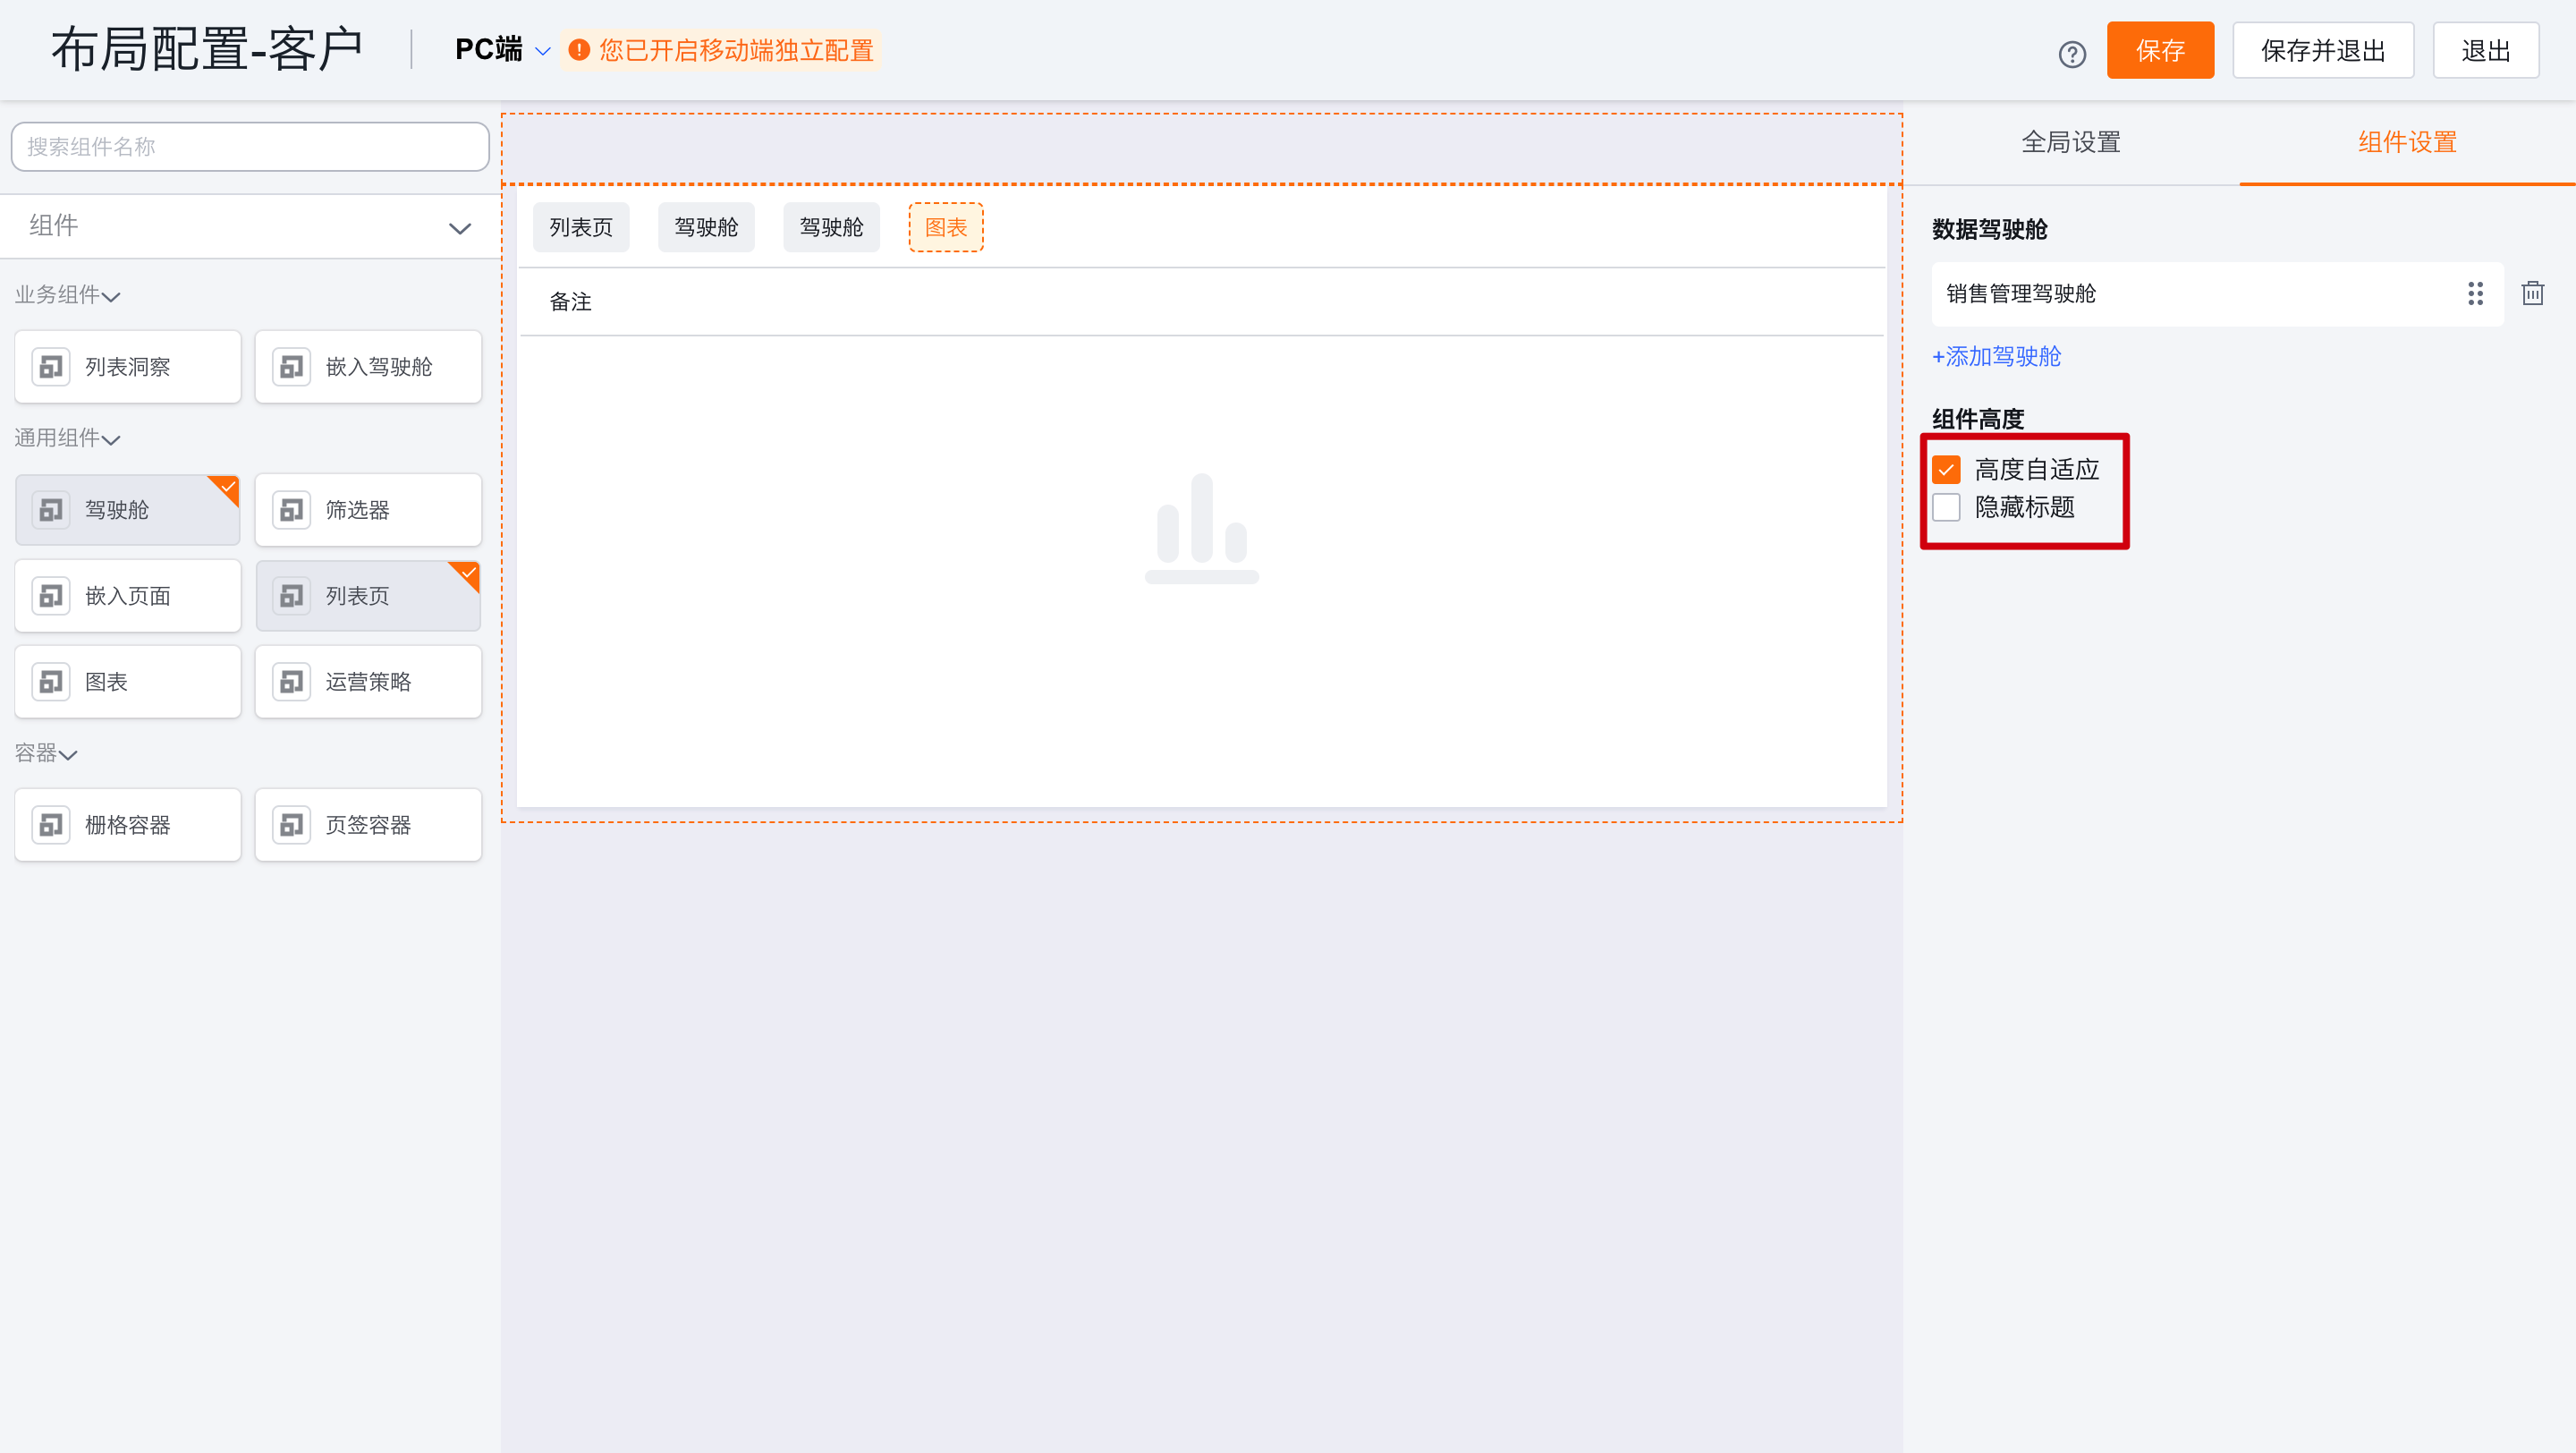Add the 运营策略 component
Viewport: 2576px width, 1453px height.
tap(368, 682)
